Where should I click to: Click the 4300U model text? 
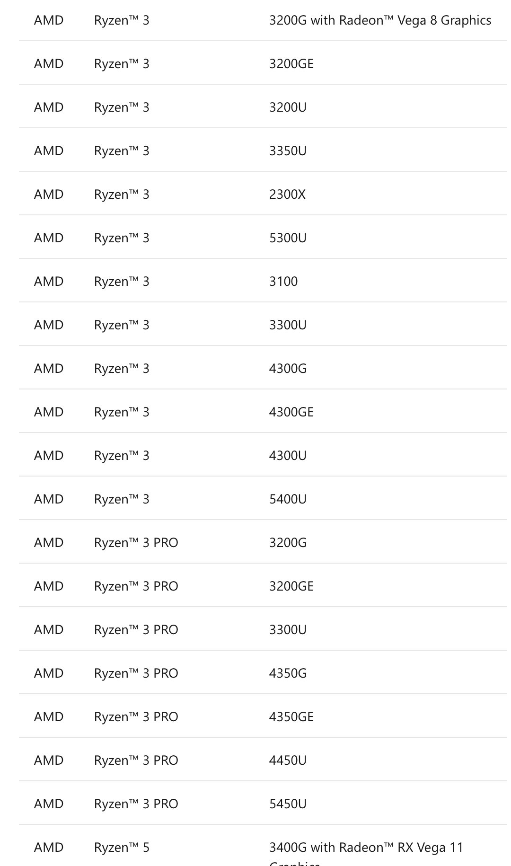pos(288,456)
